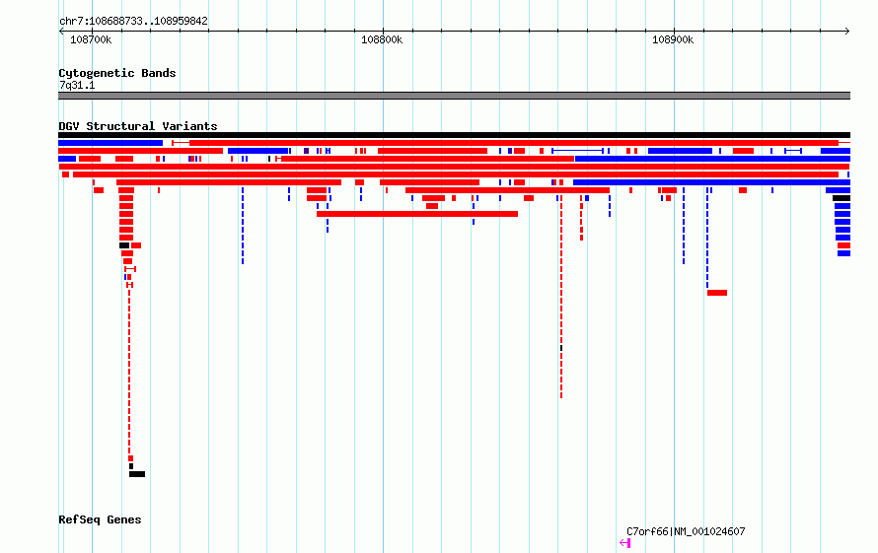Screen dimensions: 878x553
Task: Select the isolated red variant block below blue dashed line
Action: click(717, 293)
